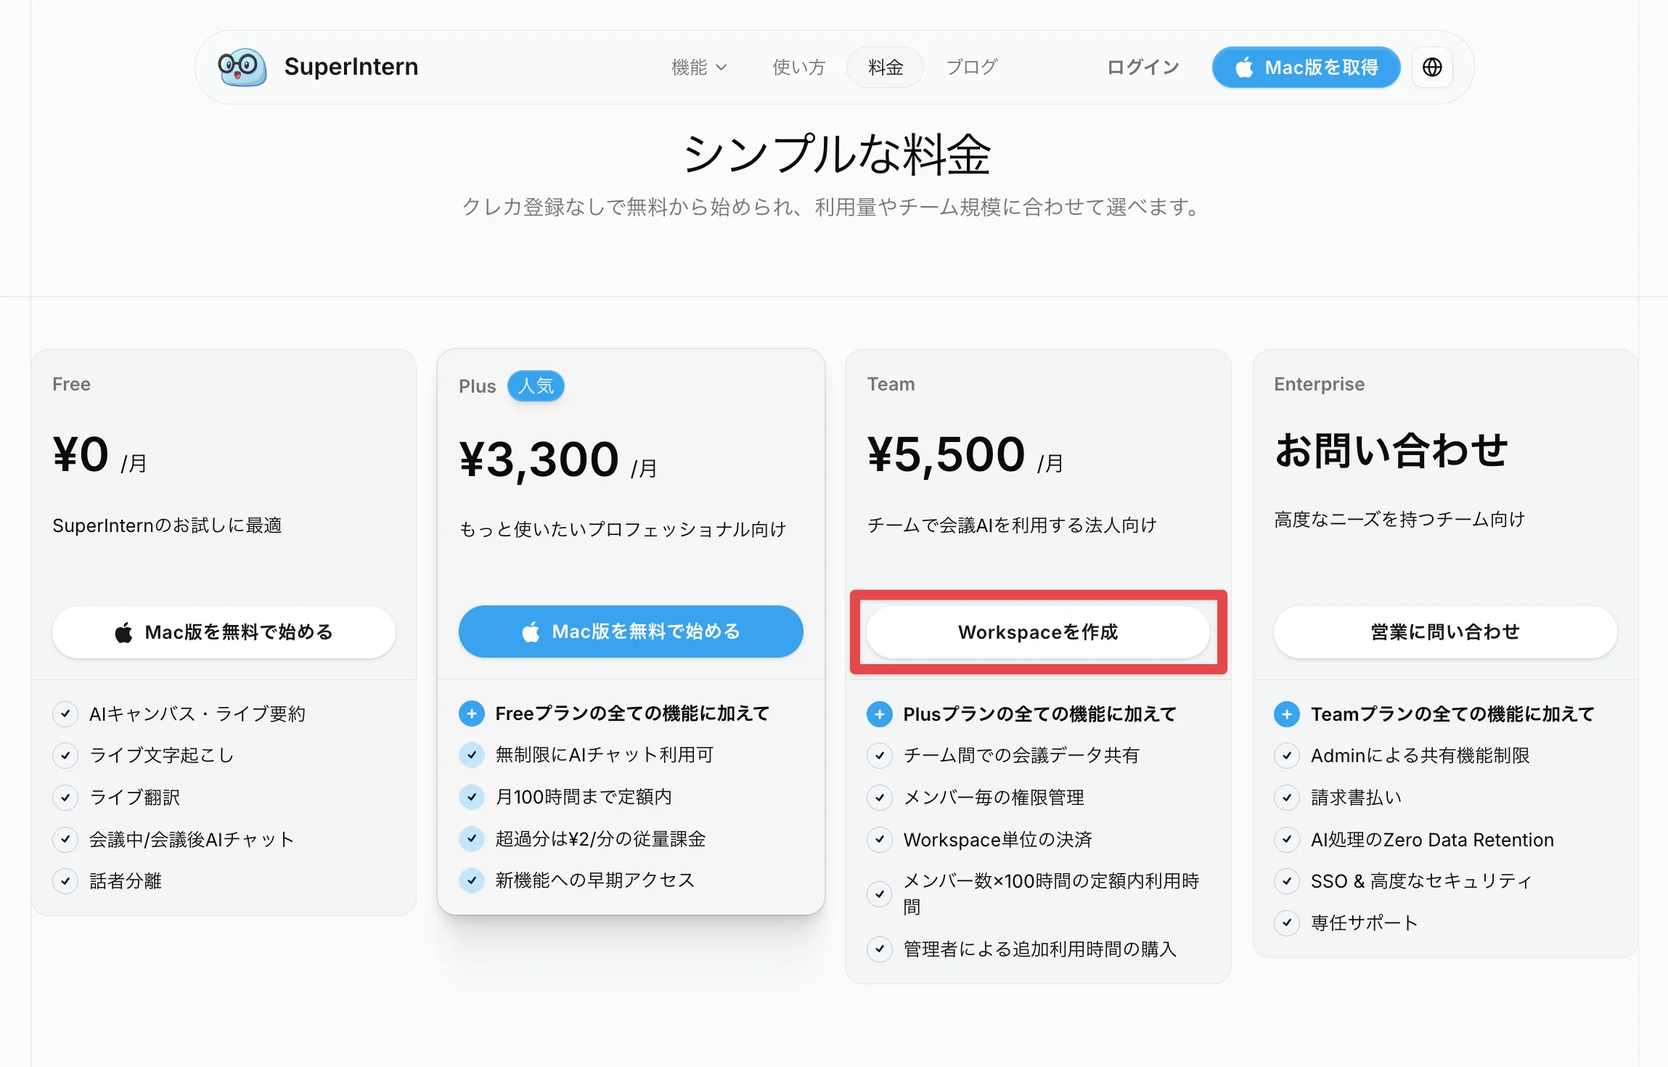Screen dimensions: 1668x1067
Task: Click the SuperInternのお試しに最適 description
Action: pos(167,526)
